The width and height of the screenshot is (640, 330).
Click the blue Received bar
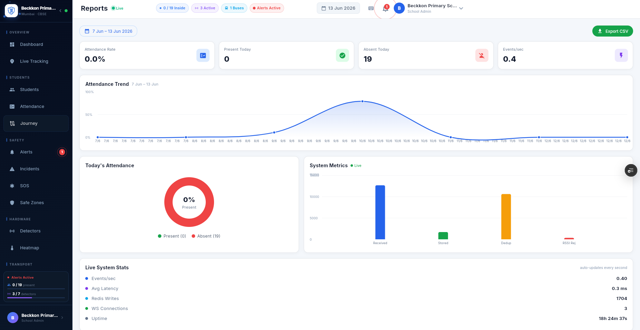pyautogui.click(x=380, y=212)
